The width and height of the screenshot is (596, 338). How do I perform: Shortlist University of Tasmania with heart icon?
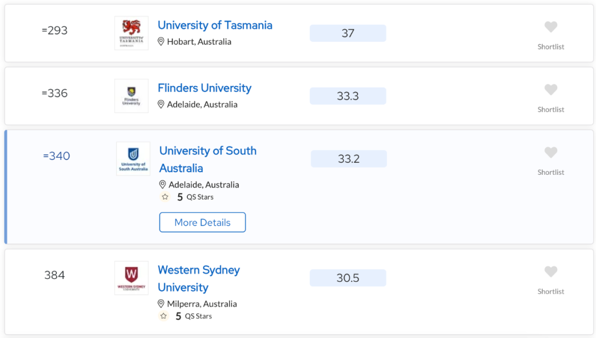pos(551,27)
